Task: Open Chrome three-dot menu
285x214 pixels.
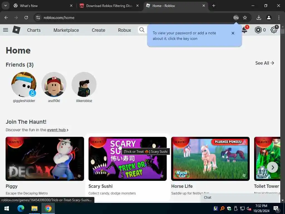Action: tap(279, 18)
